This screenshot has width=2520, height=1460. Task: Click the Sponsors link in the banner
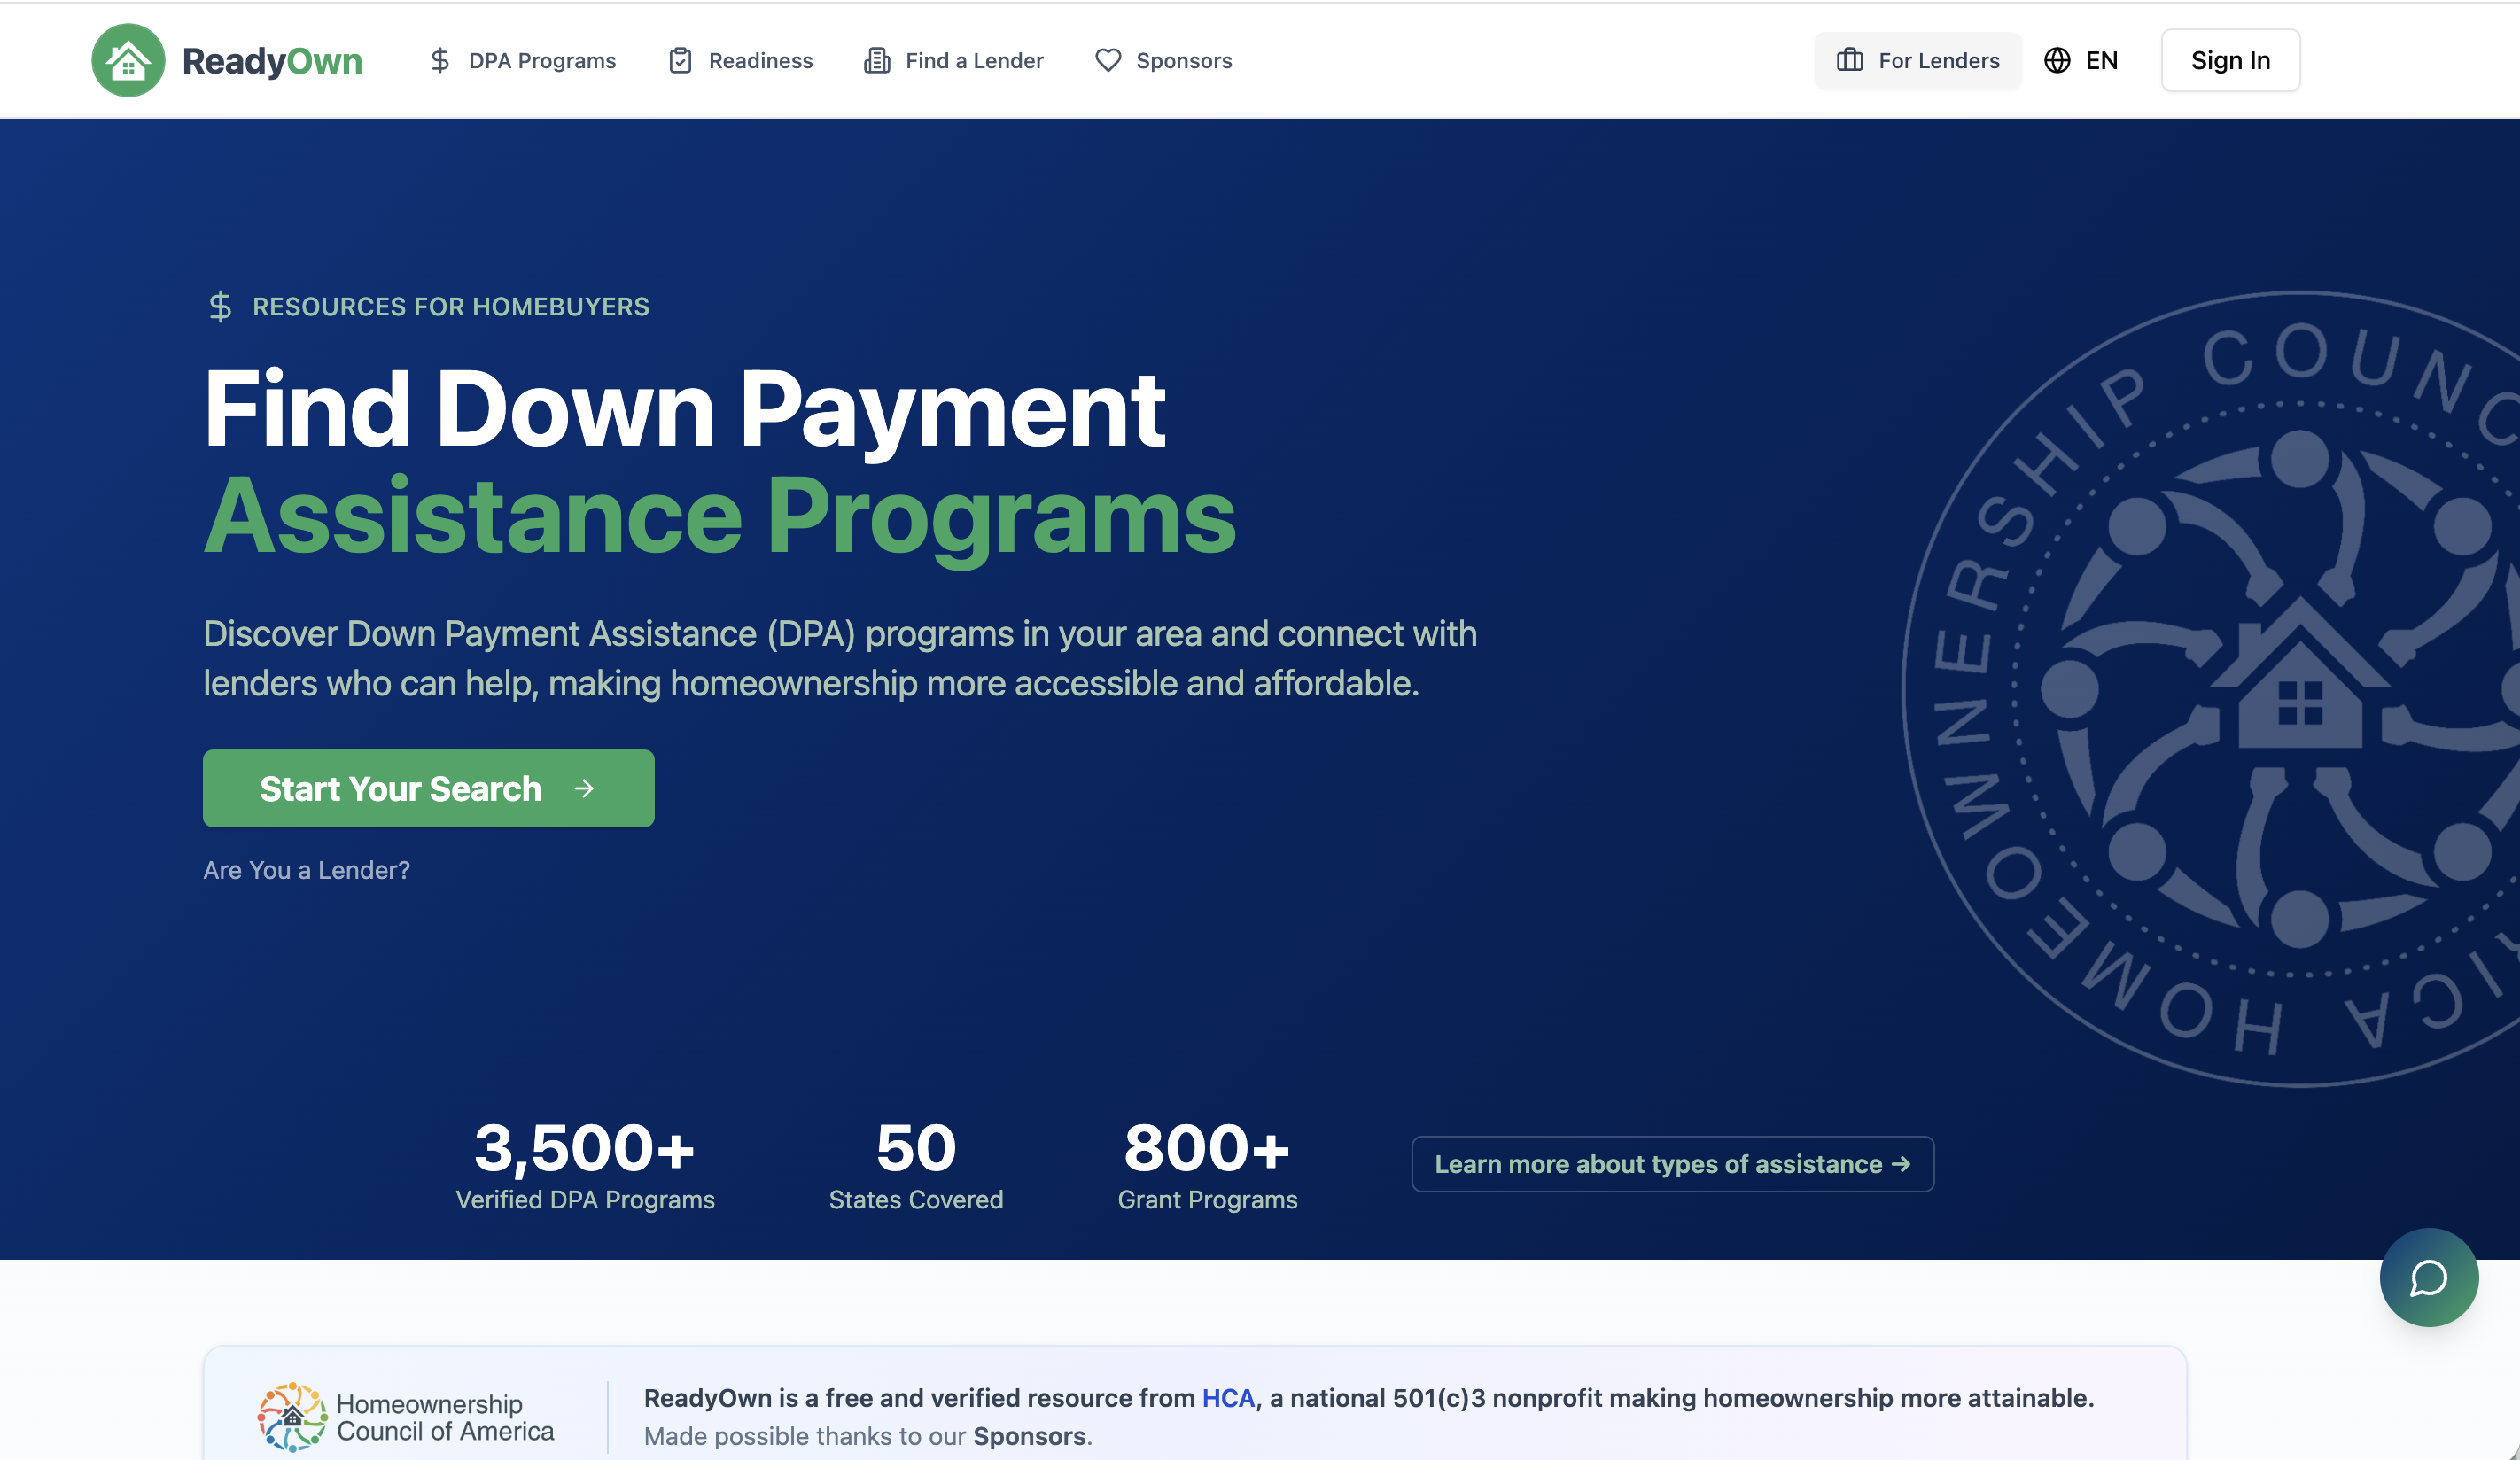tap(1029, 1436)
